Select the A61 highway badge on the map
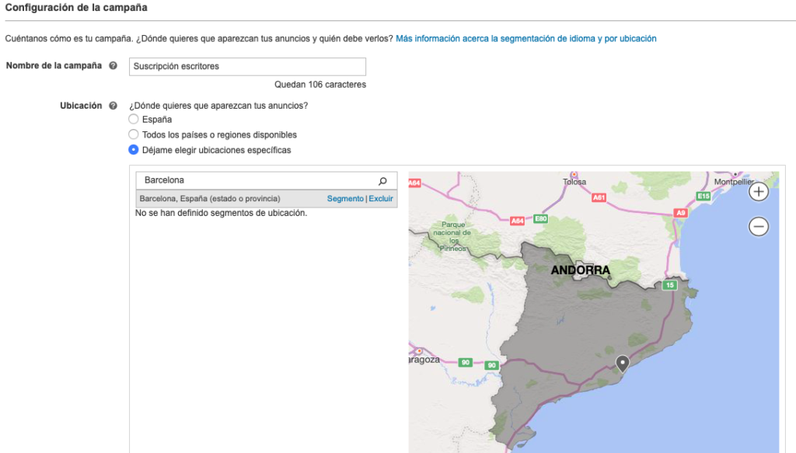The width and height of the screenshot is (796, 453). [x=599, y=198]
